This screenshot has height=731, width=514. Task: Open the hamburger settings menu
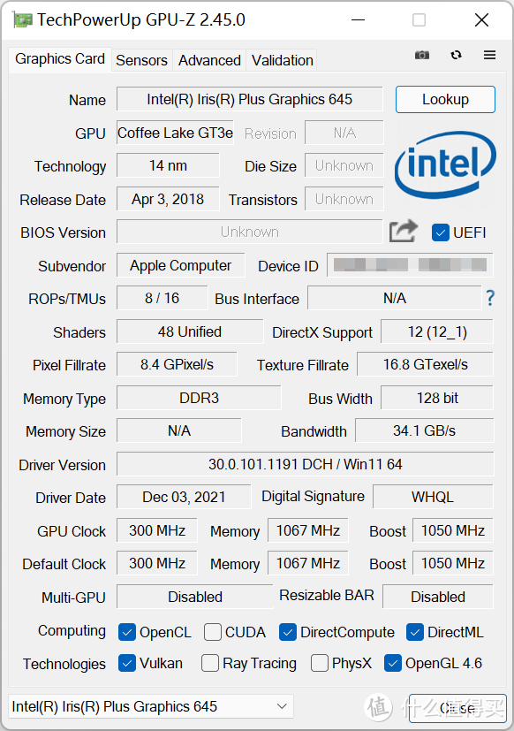tap(489, 55)
